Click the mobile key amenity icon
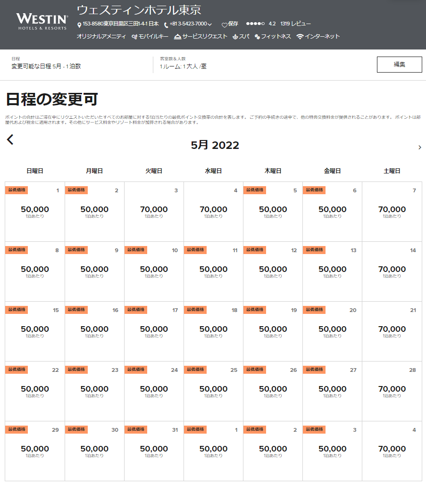 pos(134,37)
